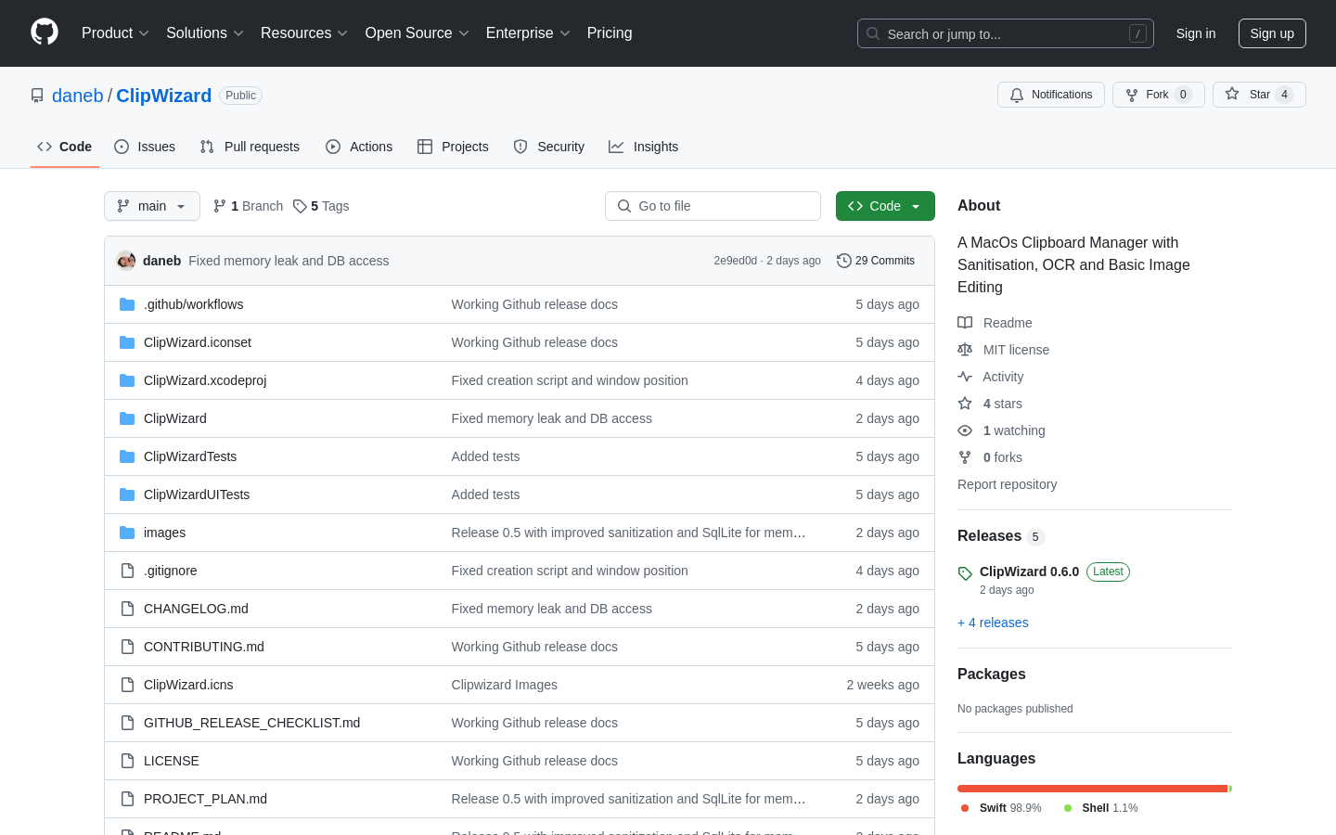Click the fork icon beside 0 forks

[965, 457]
